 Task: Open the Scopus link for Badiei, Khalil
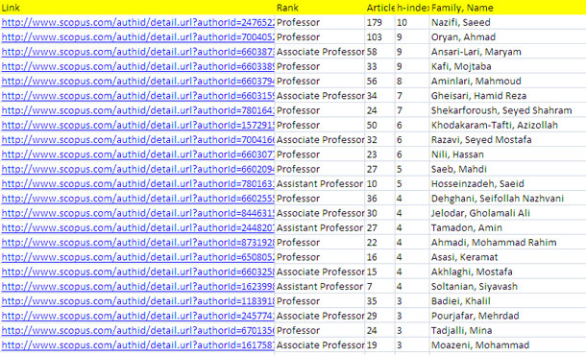pyautogui.click(x=137, y=301)
